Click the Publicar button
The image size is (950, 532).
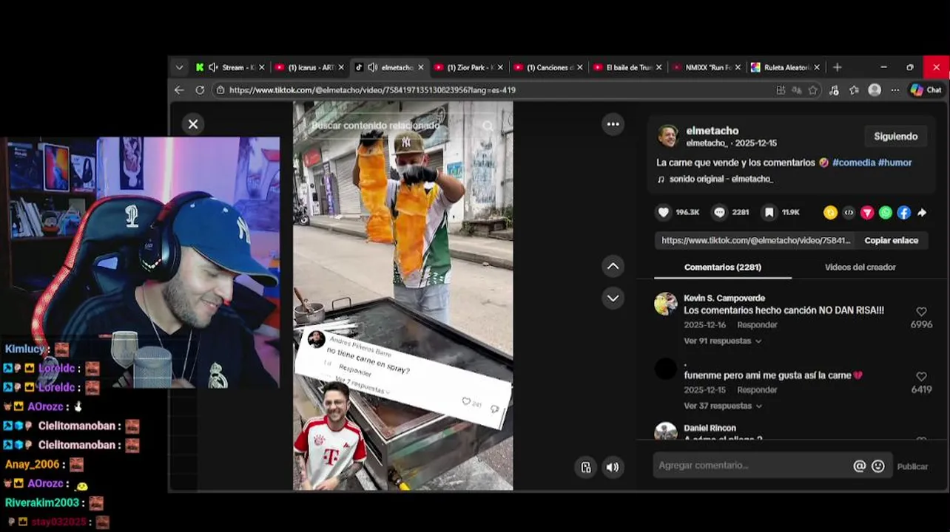[912, 466]
